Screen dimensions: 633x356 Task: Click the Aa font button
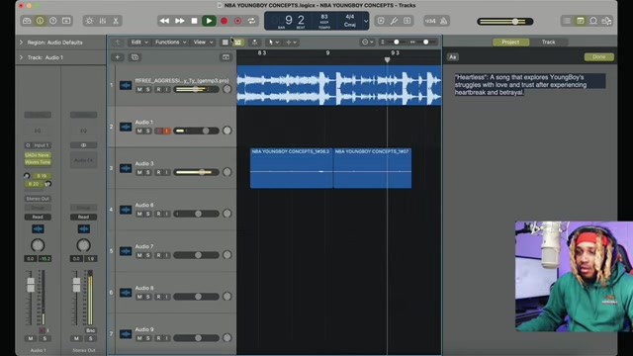click(x=453, y=57)
